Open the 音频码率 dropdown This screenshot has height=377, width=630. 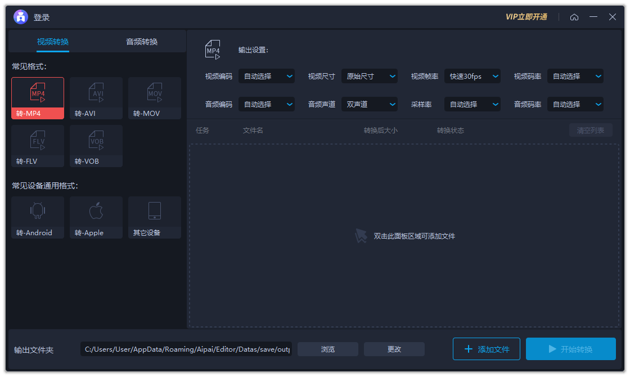(x=575, y=105)
